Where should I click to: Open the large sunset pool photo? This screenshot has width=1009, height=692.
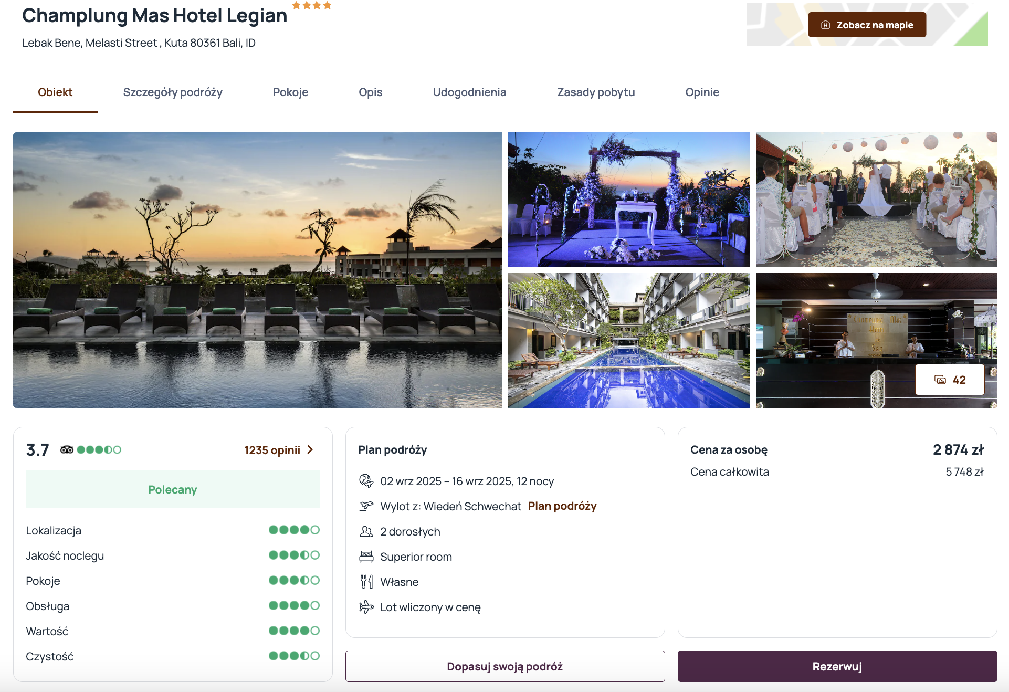257,270
